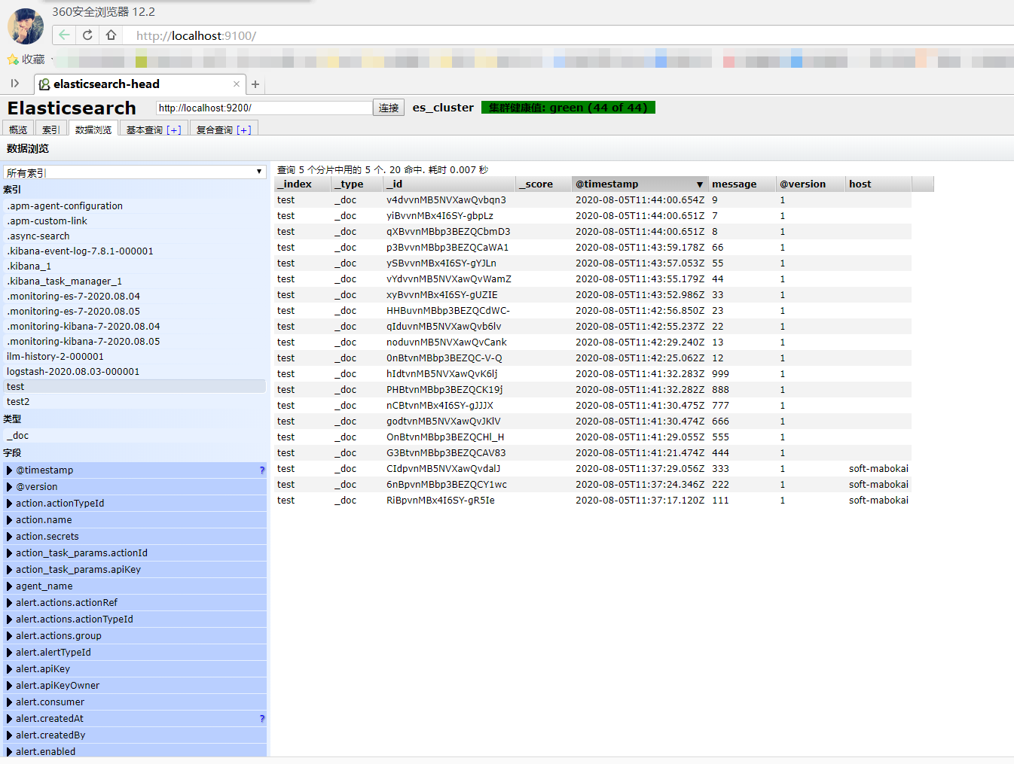Viewport: 1014px width, 764px height.
Task: Open the 基本查询 basic query tab
Action: click(x=153, y=129)
